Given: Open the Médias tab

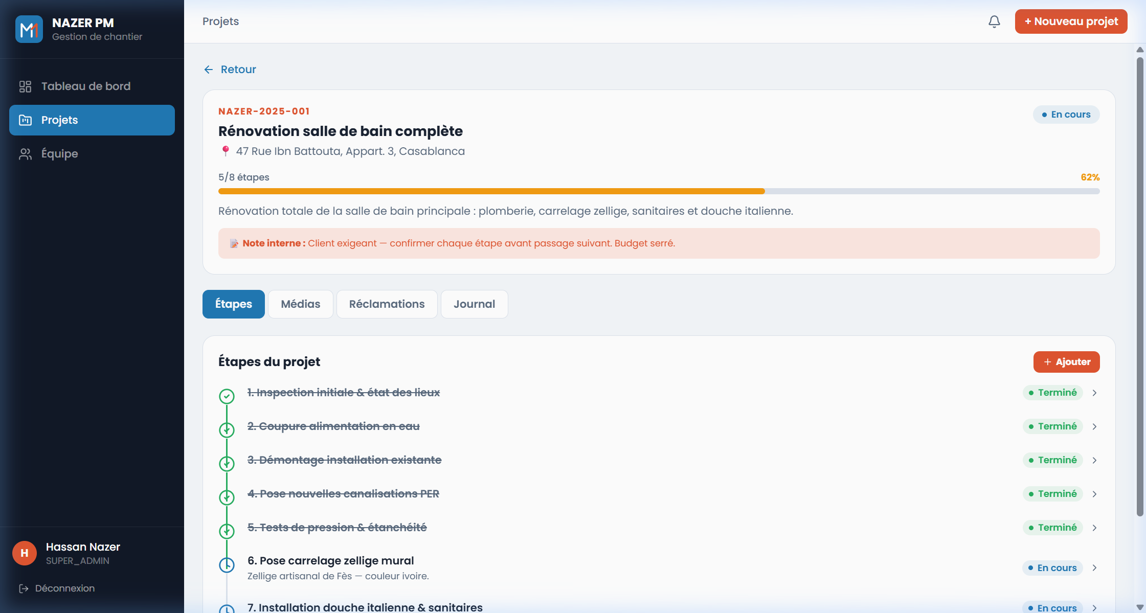Looking at the screenshot, I should 301,304.
